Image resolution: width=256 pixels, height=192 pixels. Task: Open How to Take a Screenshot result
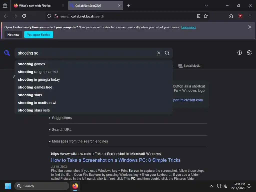116,160
